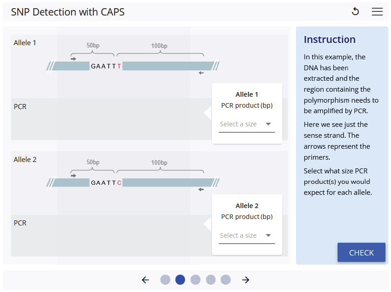This screenshot has height=292, width=391.
Task: Click Allele 1 reverse primer arrow
Action: [x=201, y=73]
